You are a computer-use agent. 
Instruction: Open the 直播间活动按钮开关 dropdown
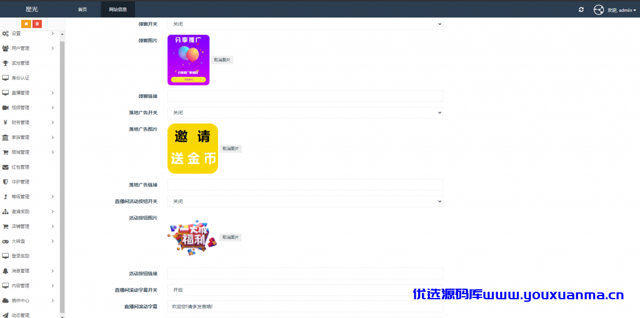tap(305, 201)
